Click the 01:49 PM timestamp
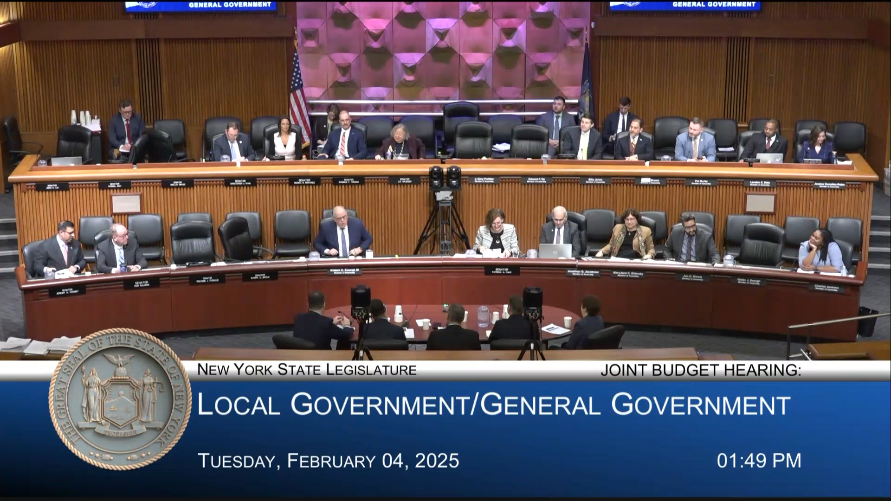891x501 pixels. (x=758, y=461)
